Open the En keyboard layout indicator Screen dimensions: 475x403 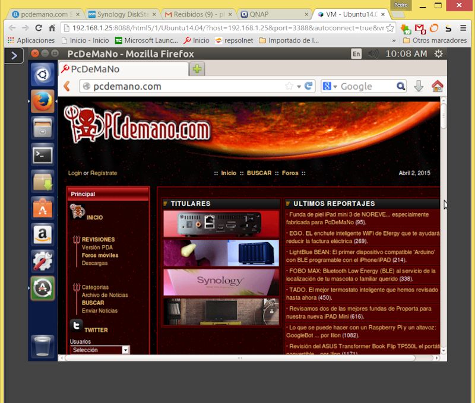point(356,54)
